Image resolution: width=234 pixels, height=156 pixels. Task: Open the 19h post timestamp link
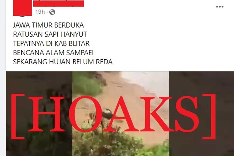(x=40, y=12)
